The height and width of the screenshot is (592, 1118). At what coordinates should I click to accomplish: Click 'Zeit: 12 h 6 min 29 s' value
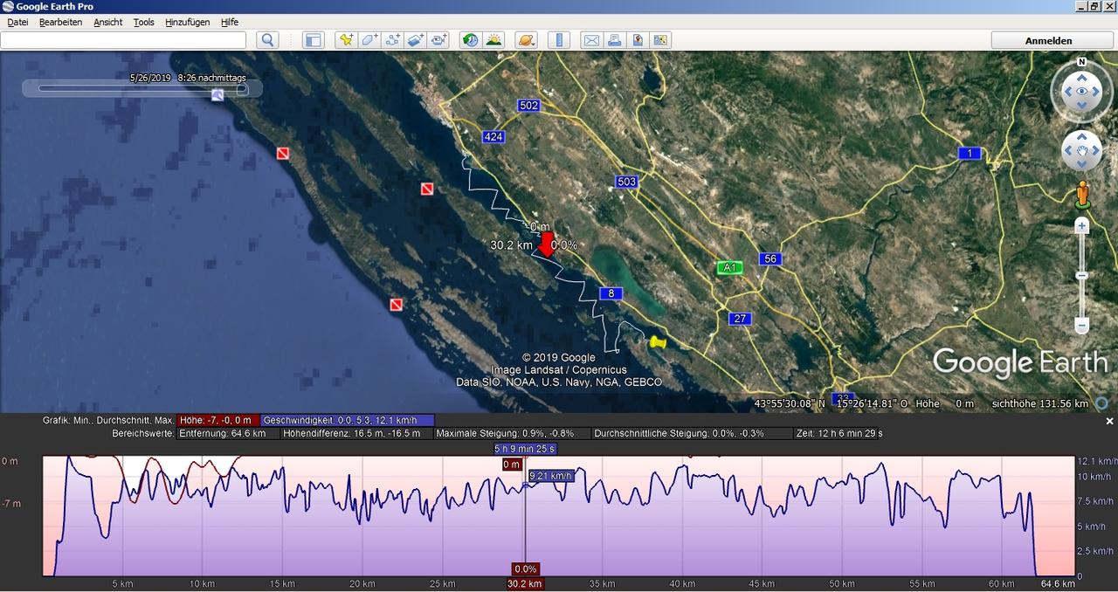pos(839,433)
